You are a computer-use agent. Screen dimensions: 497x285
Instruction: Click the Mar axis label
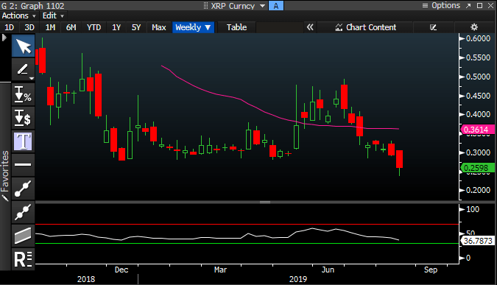(220, 270)
